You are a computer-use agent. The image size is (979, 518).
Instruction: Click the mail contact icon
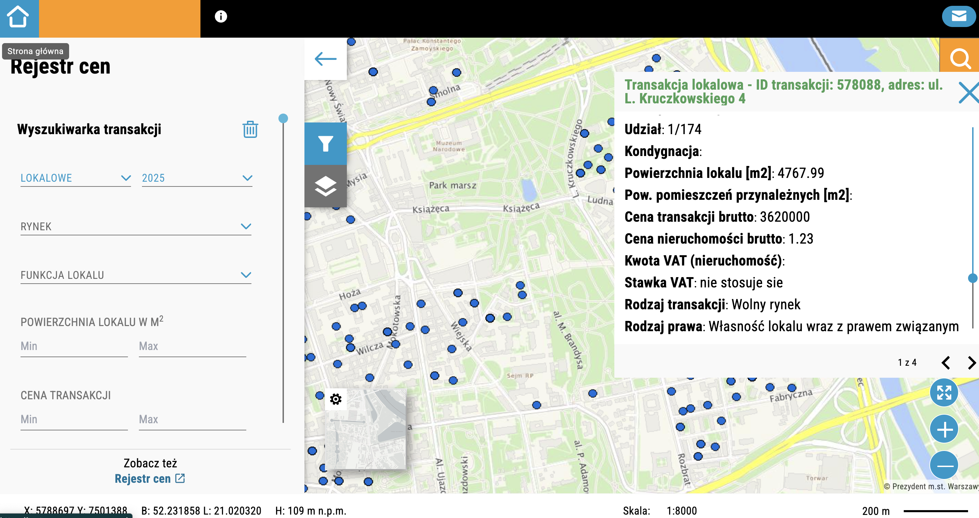958,16
